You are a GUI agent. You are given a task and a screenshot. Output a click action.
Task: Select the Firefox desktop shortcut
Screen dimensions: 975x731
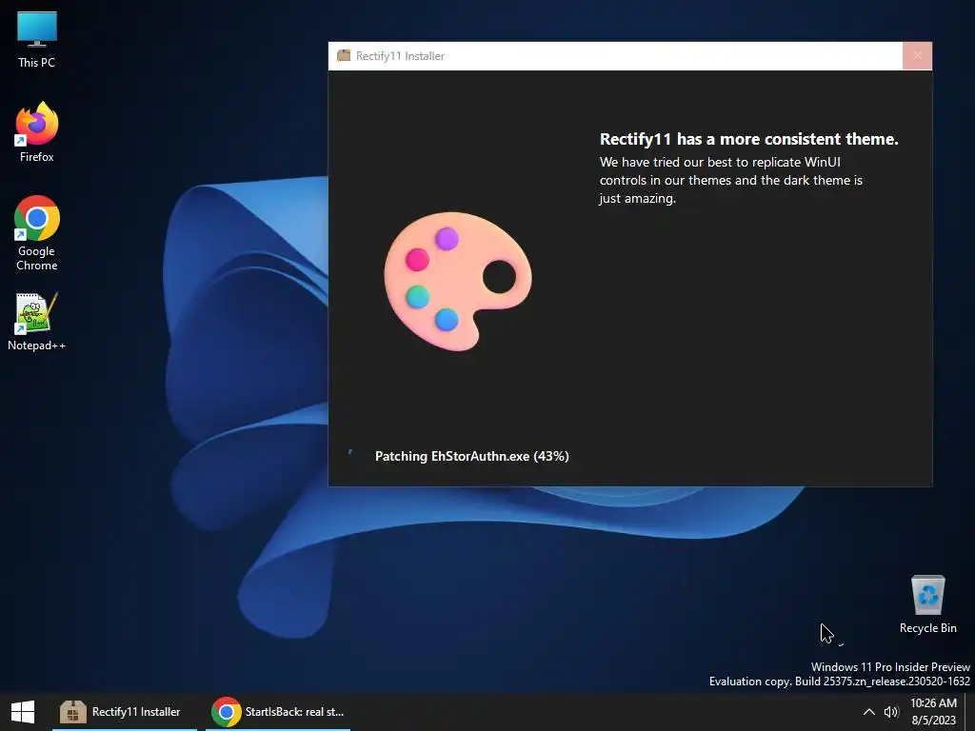[x=37, y=132]
